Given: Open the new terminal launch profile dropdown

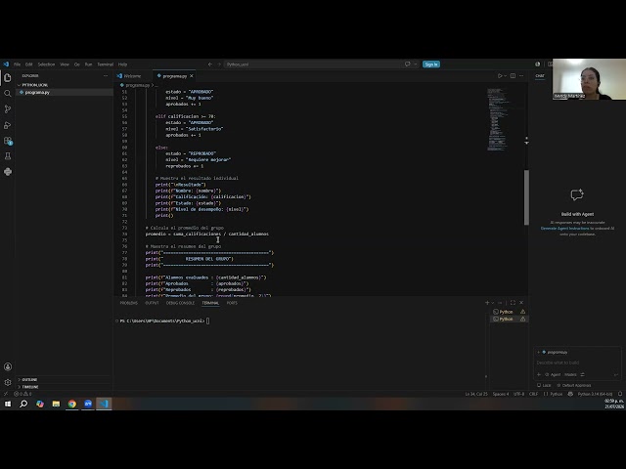Looking at the screenshot, I should click(493, 303).
